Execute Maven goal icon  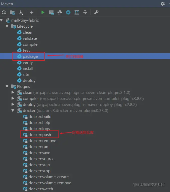51,13
